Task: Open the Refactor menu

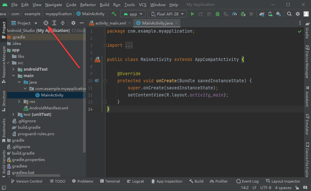Action: [88, 5]
